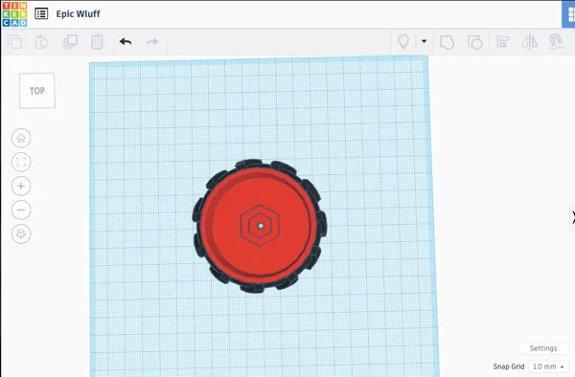
Task: Click the Paste toolbar icon
Action: tap(41, 42)
